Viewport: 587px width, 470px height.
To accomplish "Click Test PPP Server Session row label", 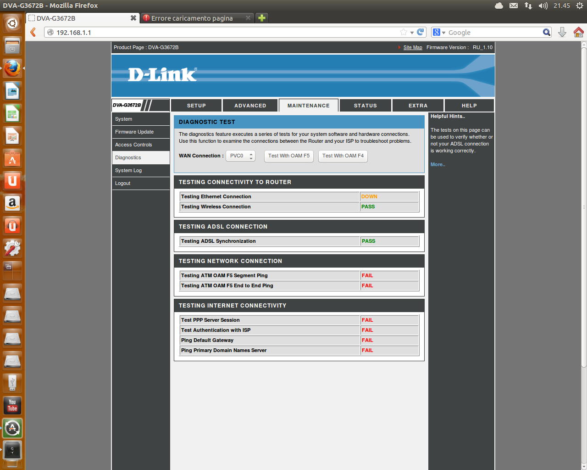I will (210, 320).
